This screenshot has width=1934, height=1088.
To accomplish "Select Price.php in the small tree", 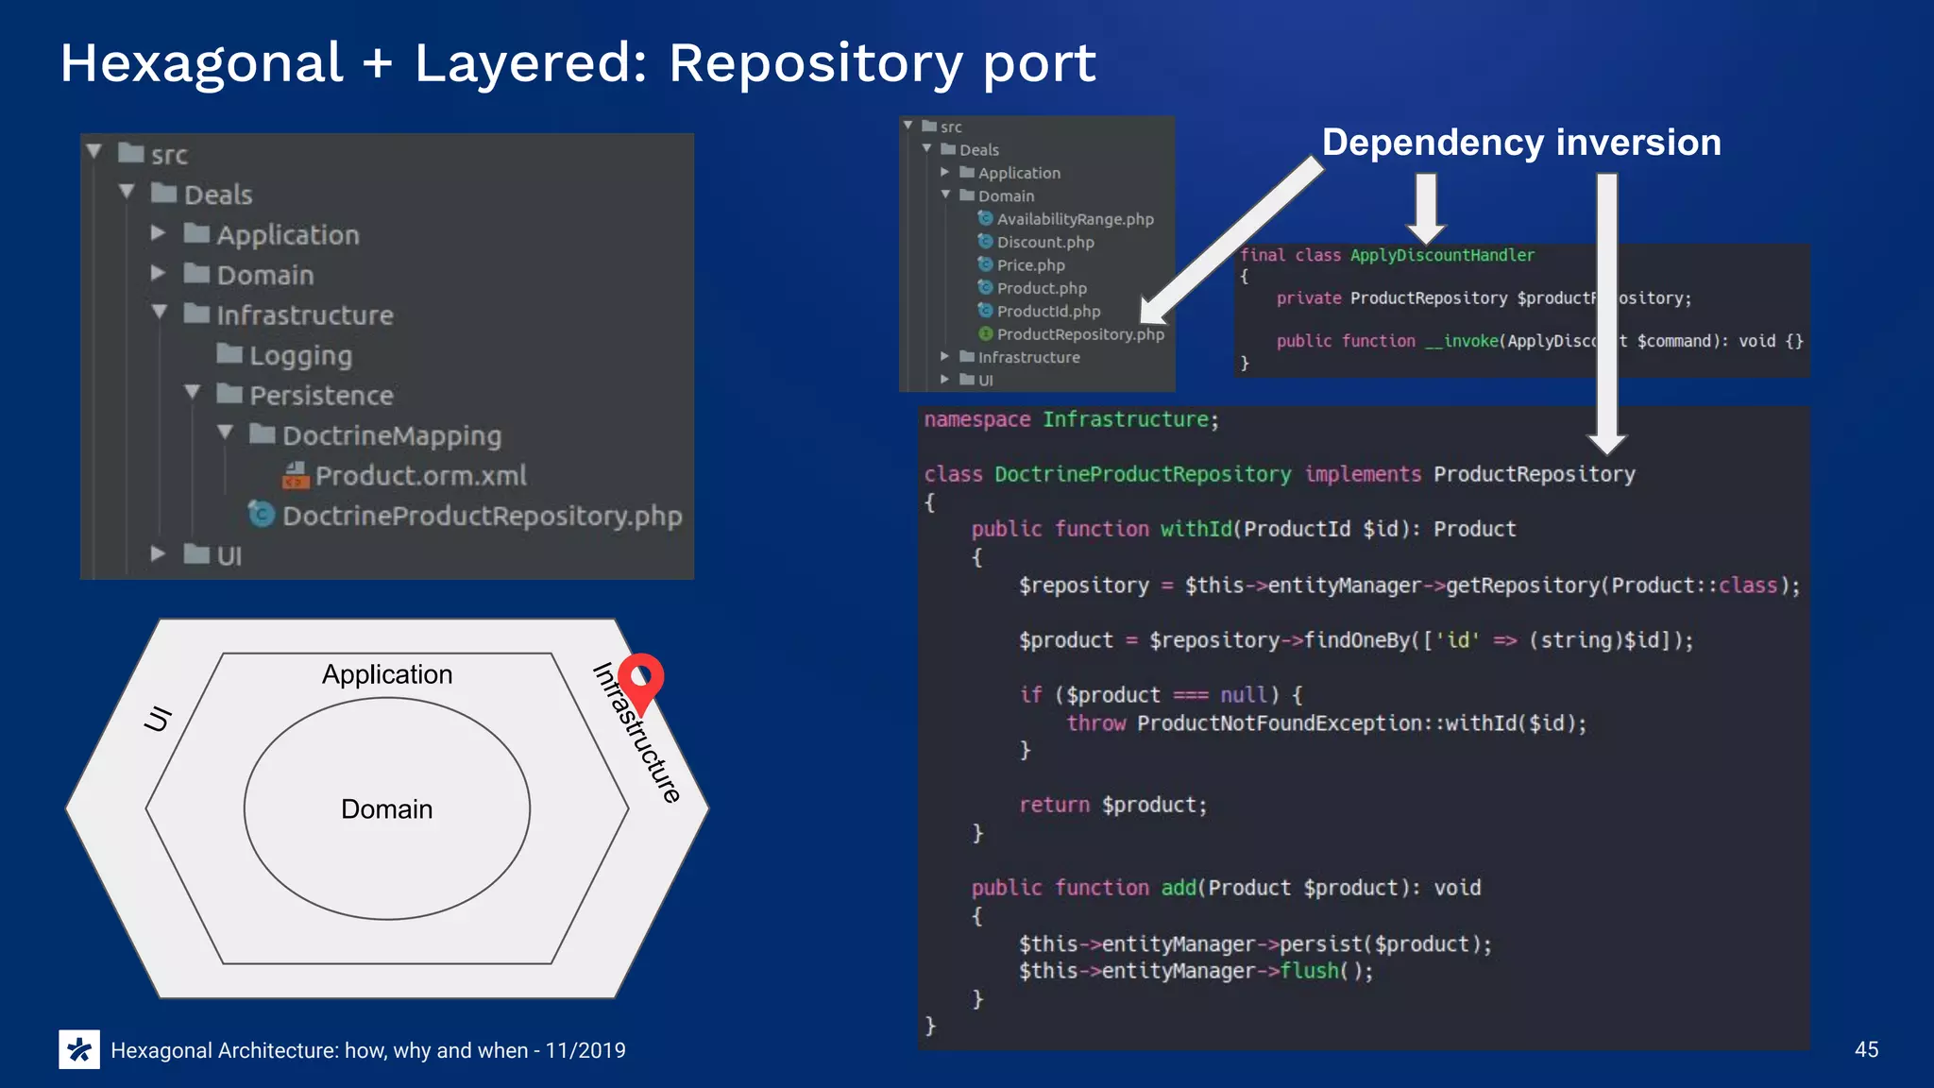I will 1030,265.
